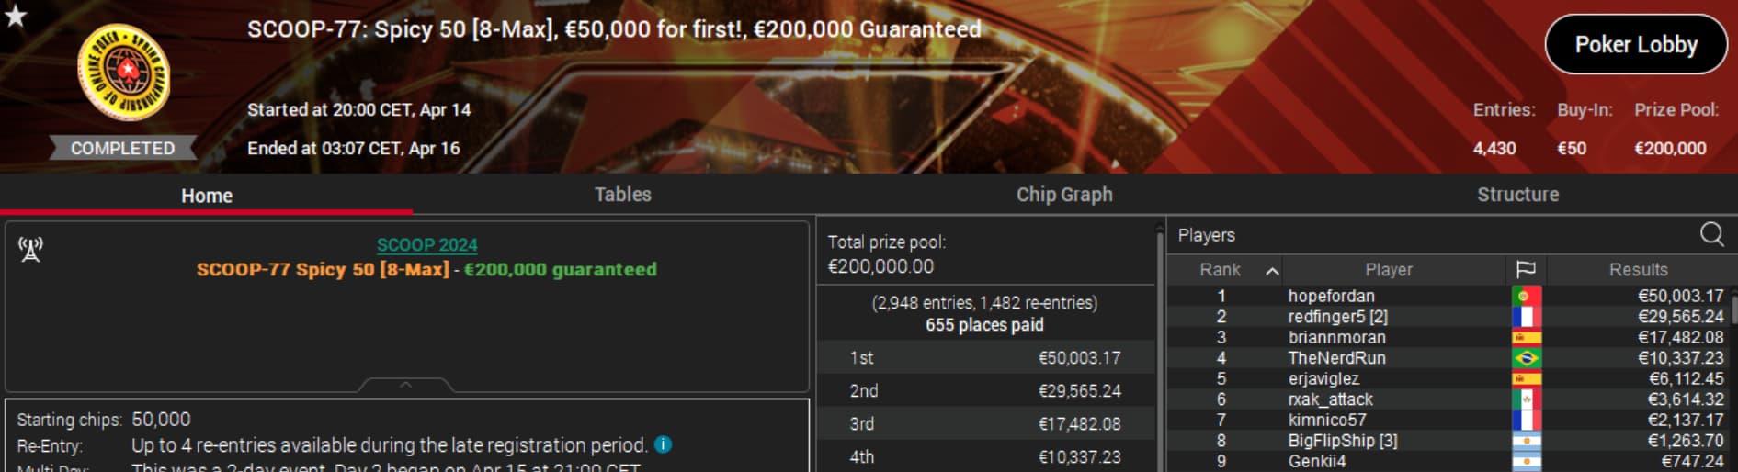Click the players list scrollbar
Image resolution: width=1738 pixels, height=472 pixels.
[1733, 308]
